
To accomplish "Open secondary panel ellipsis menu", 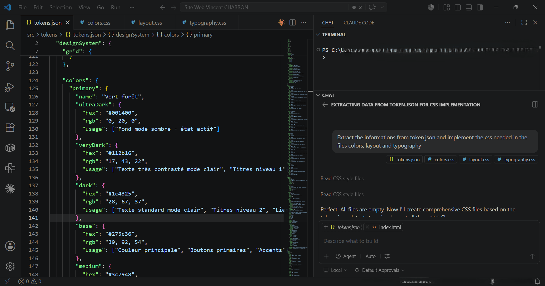I will pos(508,22).
